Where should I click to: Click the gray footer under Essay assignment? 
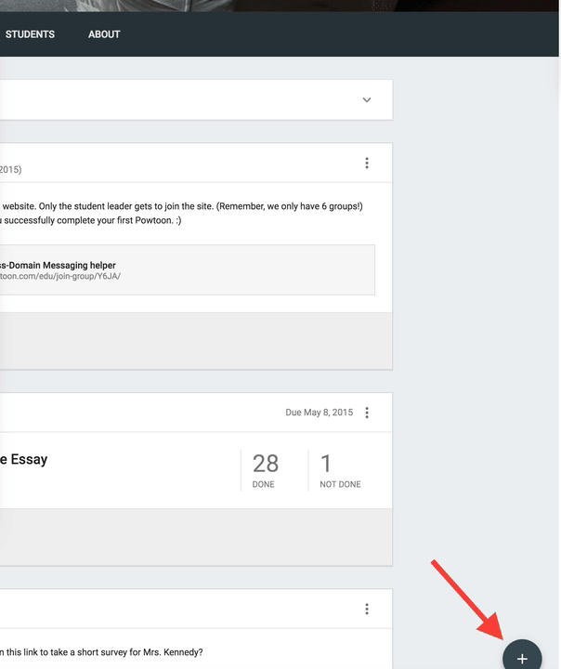[x=186, y=536]
